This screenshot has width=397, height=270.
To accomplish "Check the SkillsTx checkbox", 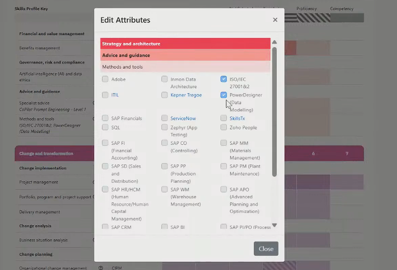I will coord(224,118).
